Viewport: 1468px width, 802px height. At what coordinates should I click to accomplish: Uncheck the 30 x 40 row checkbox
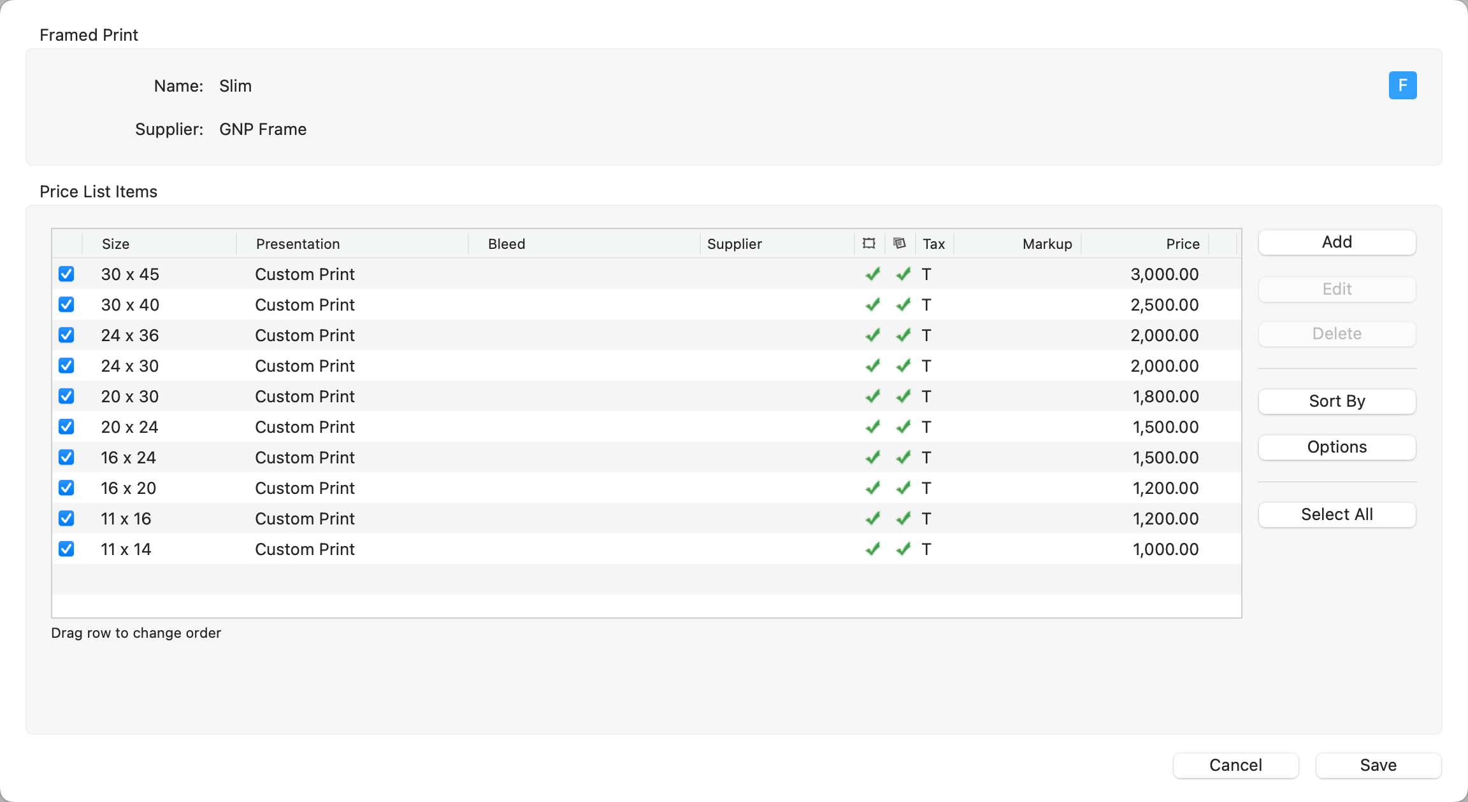(x=66, y=305)
